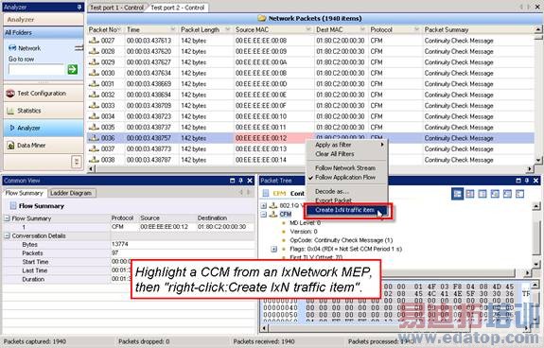Select 'MD Level: 0' tree field
The width and height of the screenshot is (544, 348).
point(305,223)
